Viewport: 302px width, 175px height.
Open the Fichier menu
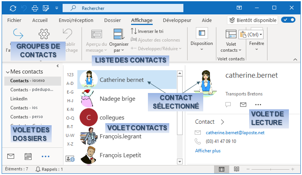point(14,20)
